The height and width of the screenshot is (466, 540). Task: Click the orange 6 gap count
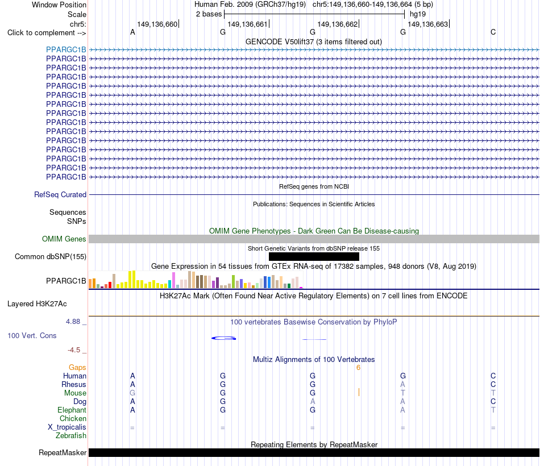pyautogui.click(x=358, y=368)
